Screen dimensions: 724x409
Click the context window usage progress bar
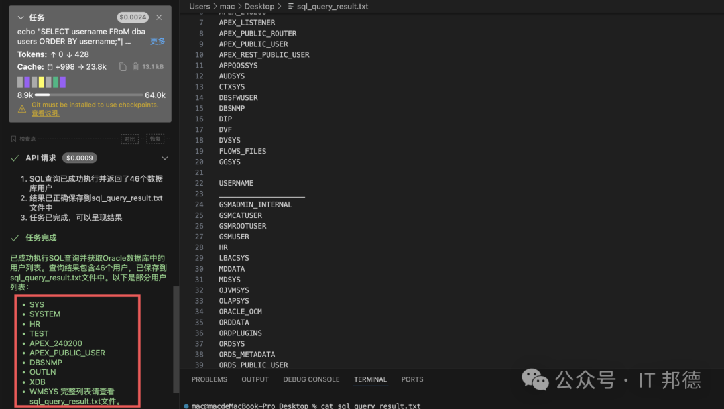[88, 95]
